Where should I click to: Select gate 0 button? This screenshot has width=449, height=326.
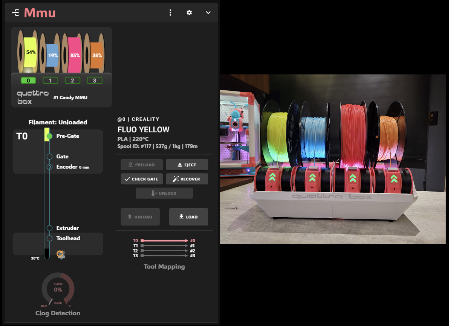point(28,81)
